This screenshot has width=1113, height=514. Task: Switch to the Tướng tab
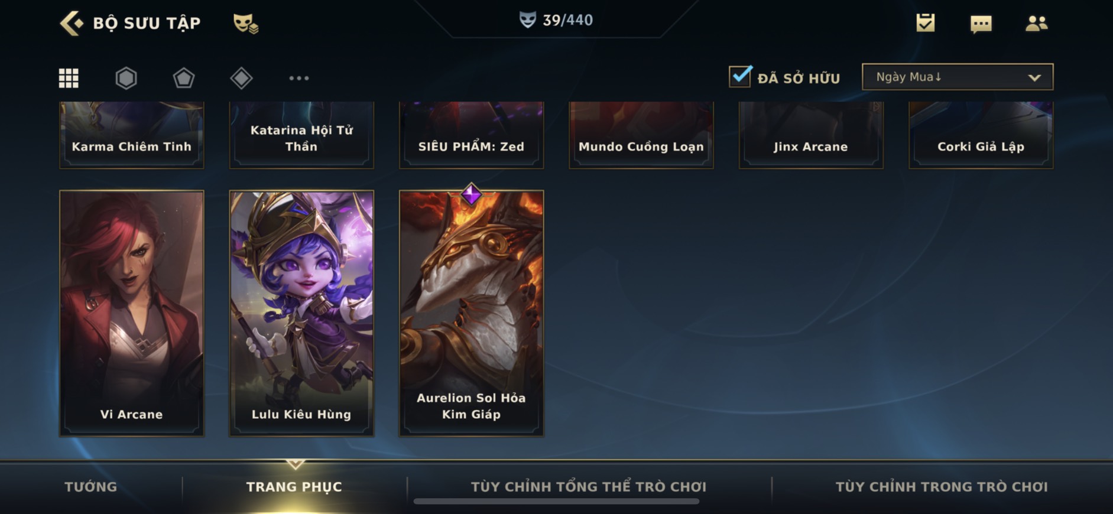(x=90, y=487)
